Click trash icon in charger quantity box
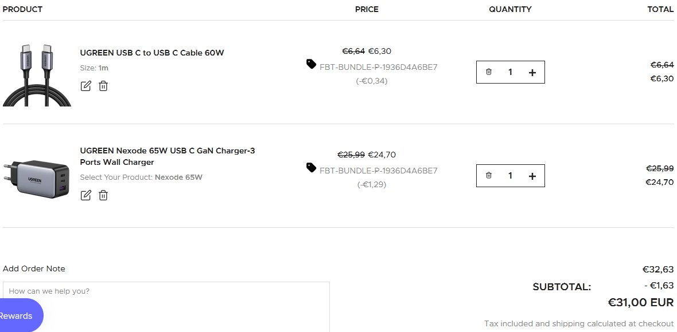The width and height of the screenshot is (677, 332). click(489, 176)
